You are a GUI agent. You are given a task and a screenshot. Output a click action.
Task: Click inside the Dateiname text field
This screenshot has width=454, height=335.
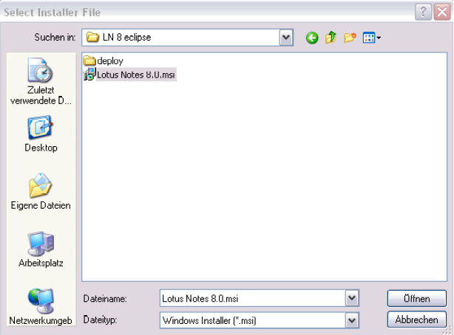251,298
